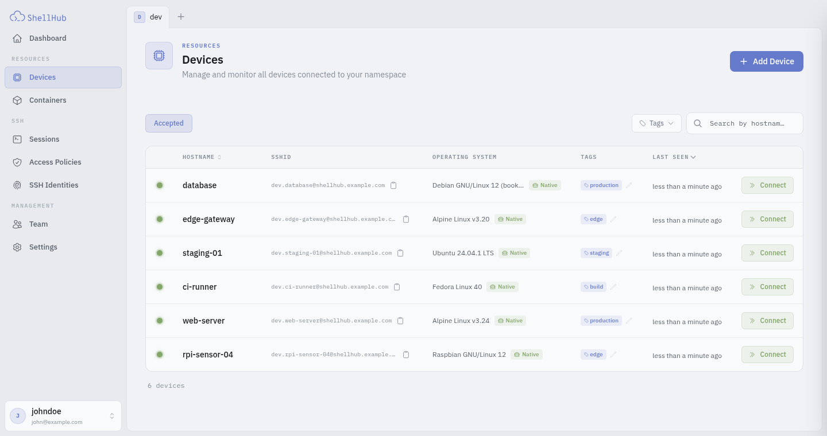
Task: Connect to the database device
Action: [x=767, y=185]
